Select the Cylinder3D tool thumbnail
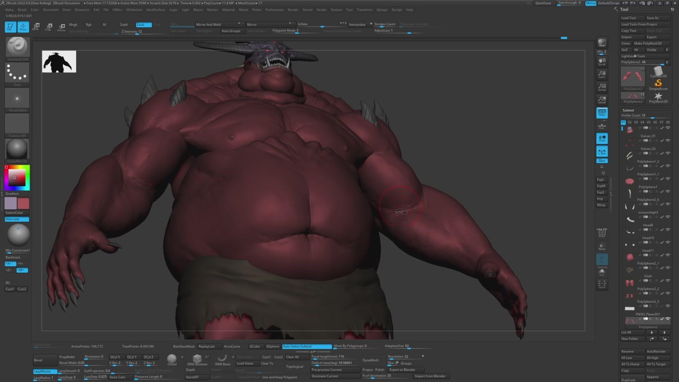 (x=658, y=72)
